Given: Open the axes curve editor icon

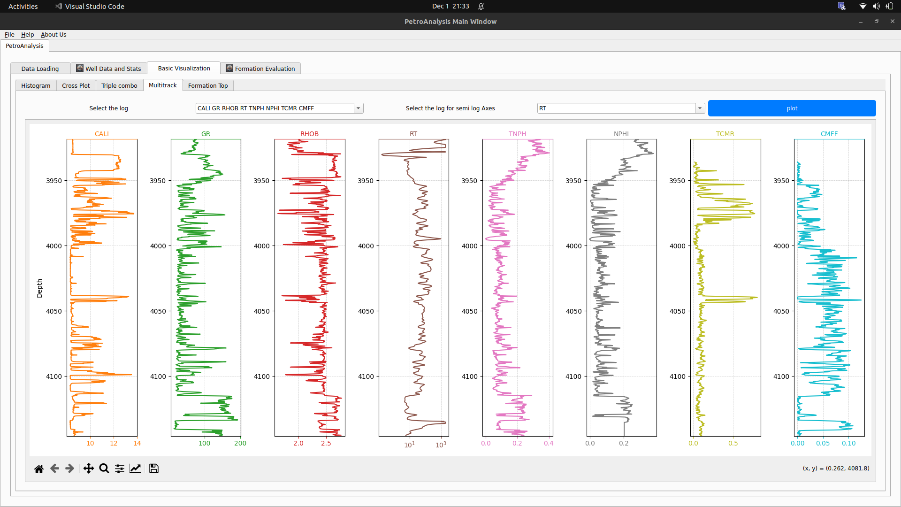Looking at the screenshot, I should (135, 468).
